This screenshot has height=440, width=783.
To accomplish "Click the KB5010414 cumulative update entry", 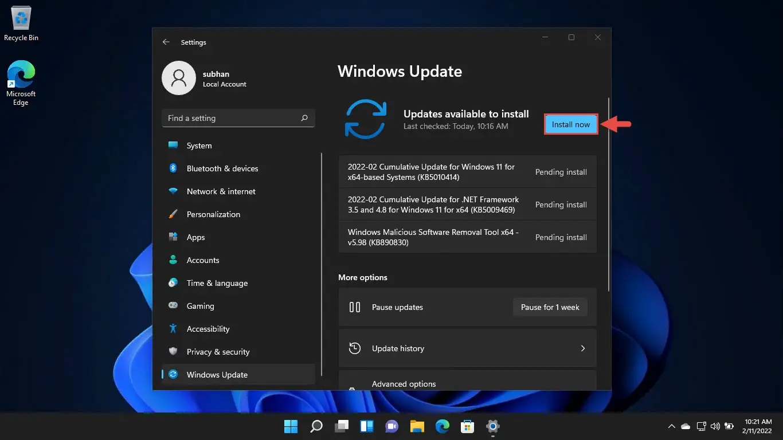I will [468, 172].
